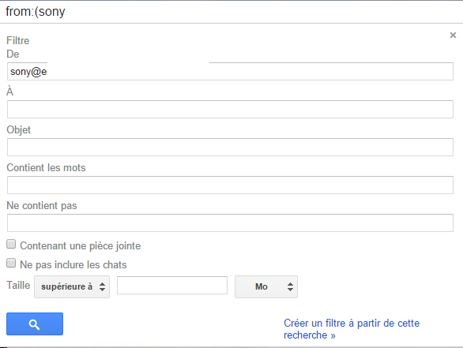Click the up-down arrows beside 'Mo'
463x348 pixels.
(x=290, y=286)
